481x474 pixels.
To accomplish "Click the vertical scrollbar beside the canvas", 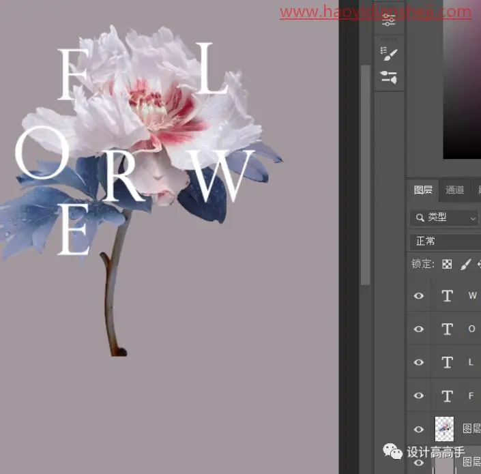I will (365, 175).
